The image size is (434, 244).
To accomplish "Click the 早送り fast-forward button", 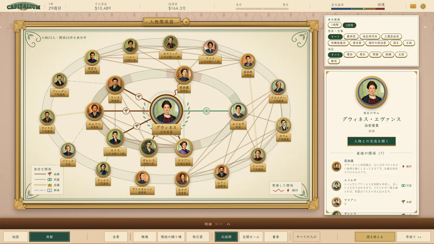I will coord(413,237).
